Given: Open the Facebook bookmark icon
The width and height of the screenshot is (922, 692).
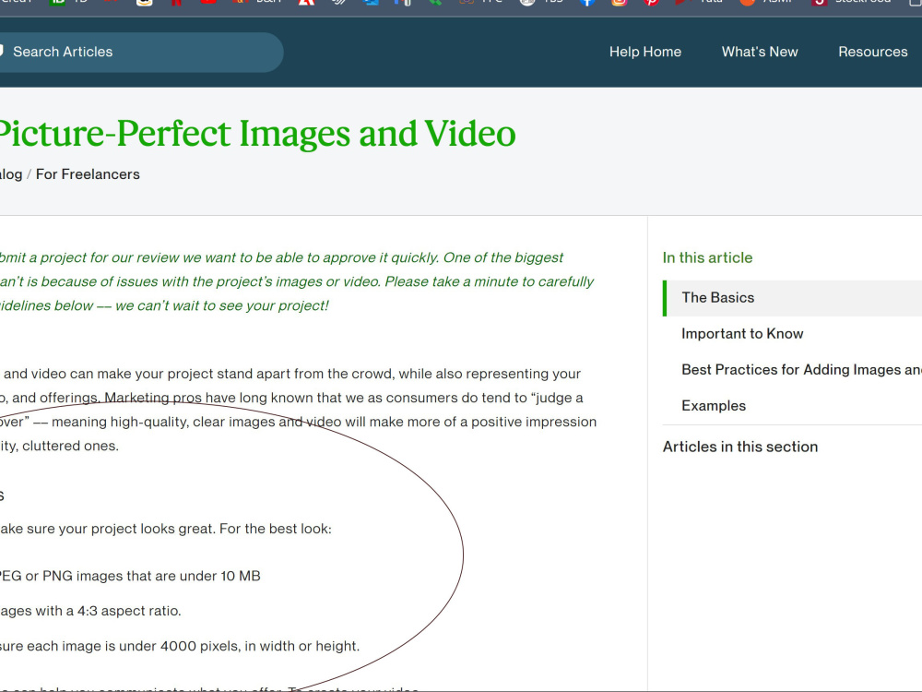Looking at the screenshot, I should tap(586, 3).
